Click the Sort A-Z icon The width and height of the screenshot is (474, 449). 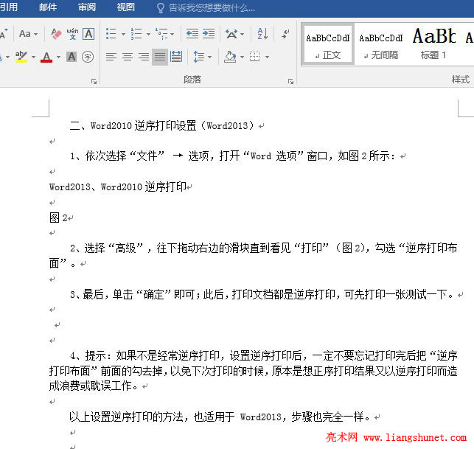pos(262,34)
